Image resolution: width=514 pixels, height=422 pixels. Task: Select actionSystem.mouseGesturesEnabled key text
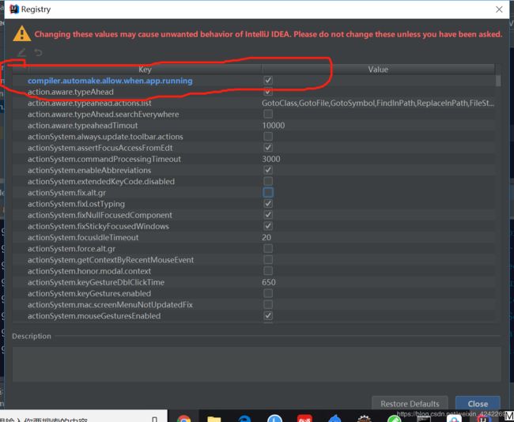pyautogui.click(x=94, y=316)
